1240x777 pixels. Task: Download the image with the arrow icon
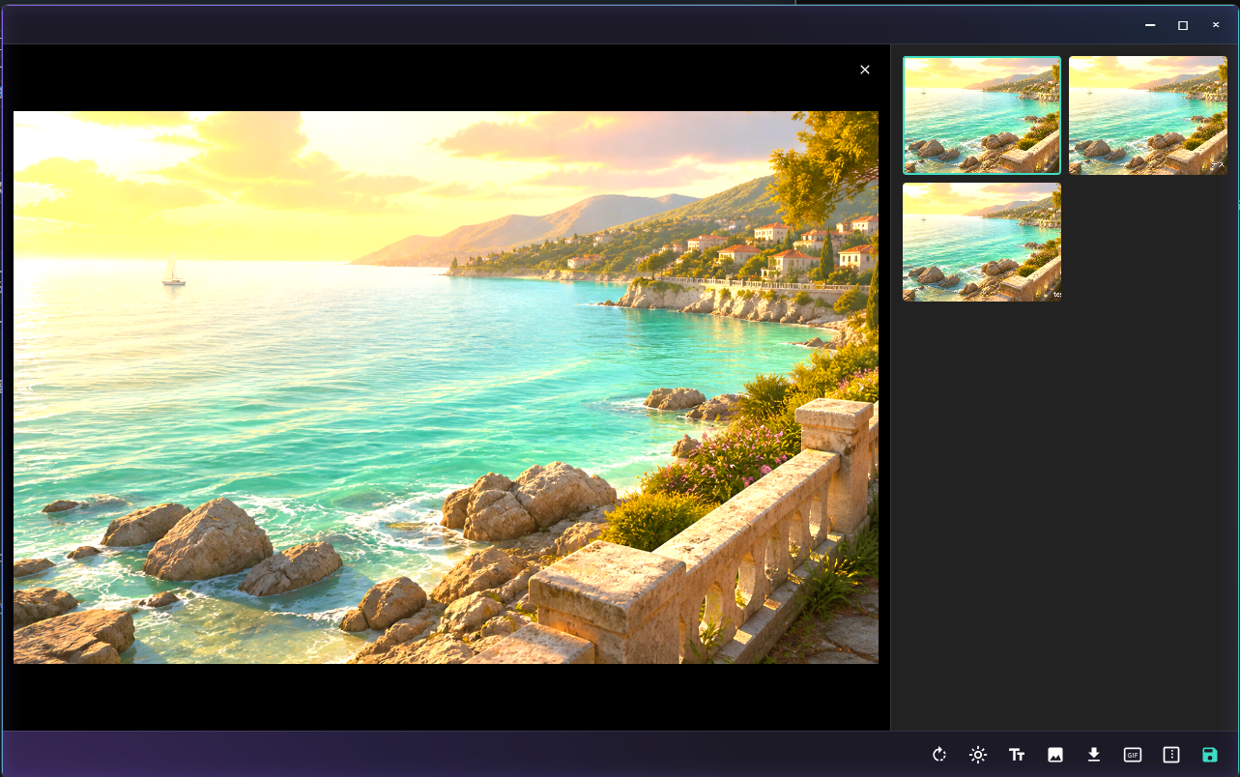coord(1094,755)
